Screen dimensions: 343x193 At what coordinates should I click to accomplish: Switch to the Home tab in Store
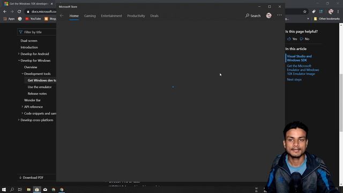tap(74, 16)
